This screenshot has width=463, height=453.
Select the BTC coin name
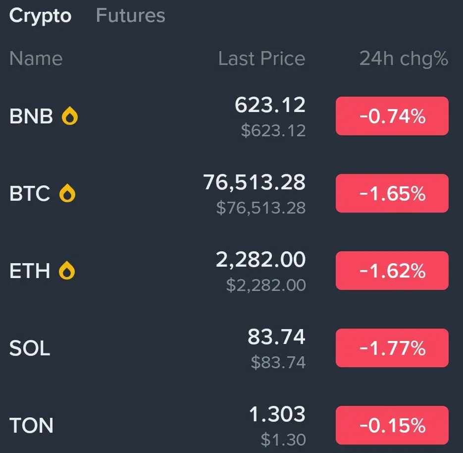pyautogui.click(x=30, y=194)
